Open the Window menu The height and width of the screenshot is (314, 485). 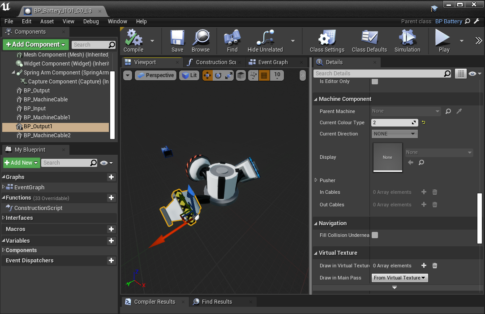[x=117, y=21]
